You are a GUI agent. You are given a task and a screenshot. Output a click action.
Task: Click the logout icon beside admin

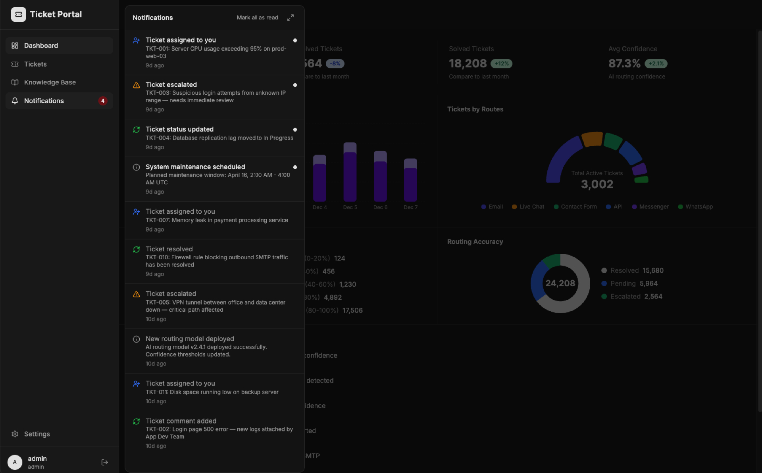[x=104, y=462]
